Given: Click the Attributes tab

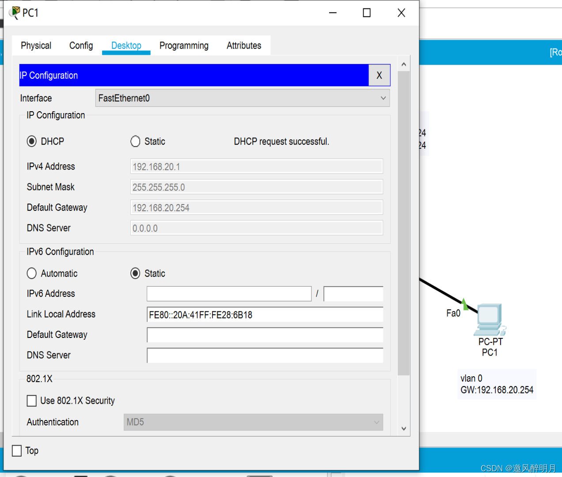Looking at the screenshot, I should tap(243, 45).
